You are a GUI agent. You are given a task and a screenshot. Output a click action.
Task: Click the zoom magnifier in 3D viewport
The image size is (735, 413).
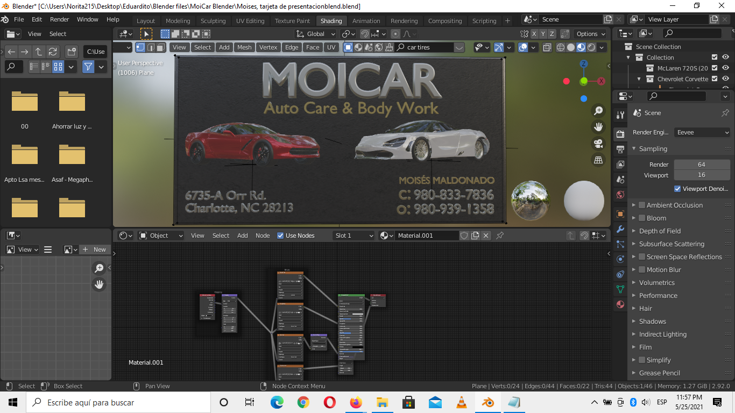pyautogui.click(x=598, y=111)
